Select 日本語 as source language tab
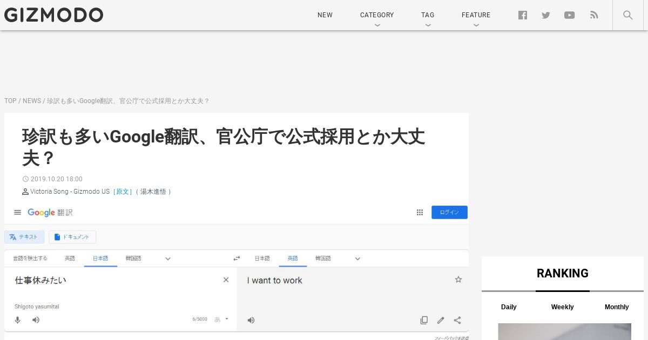 [100, 259]
